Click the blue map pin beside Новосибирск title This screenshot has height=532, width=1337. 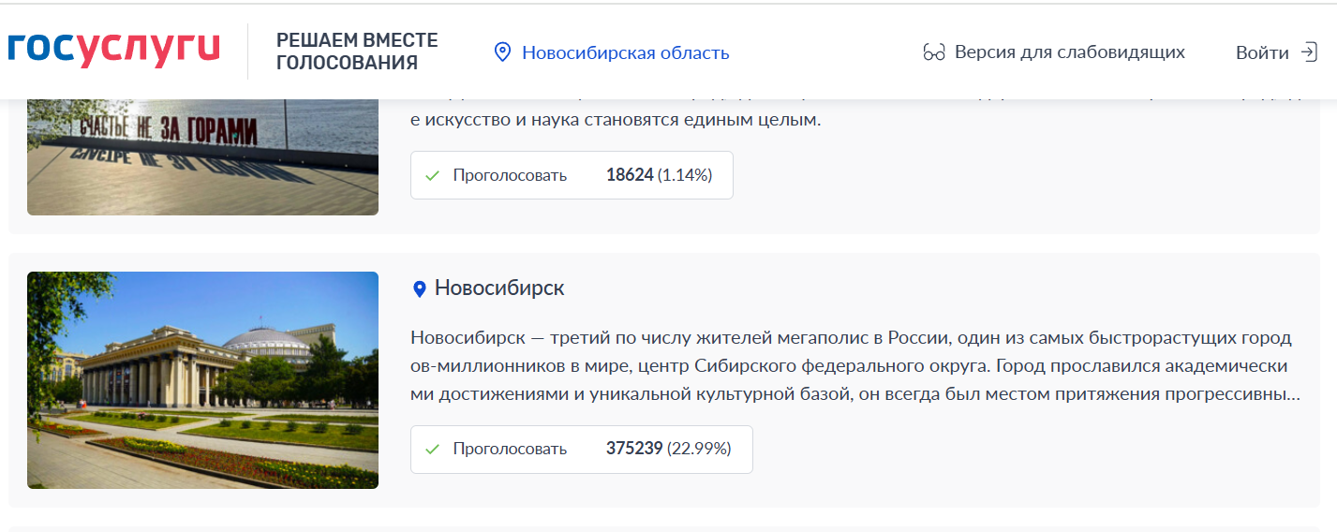(x=420, y=289)
